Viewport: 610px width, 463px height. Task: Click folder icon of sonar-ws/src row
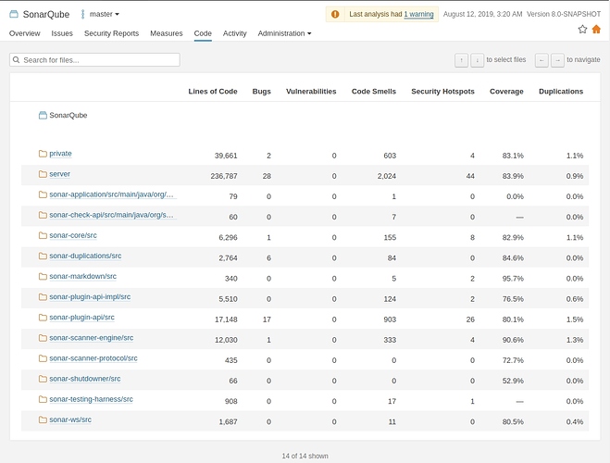[x=43, y=419]
